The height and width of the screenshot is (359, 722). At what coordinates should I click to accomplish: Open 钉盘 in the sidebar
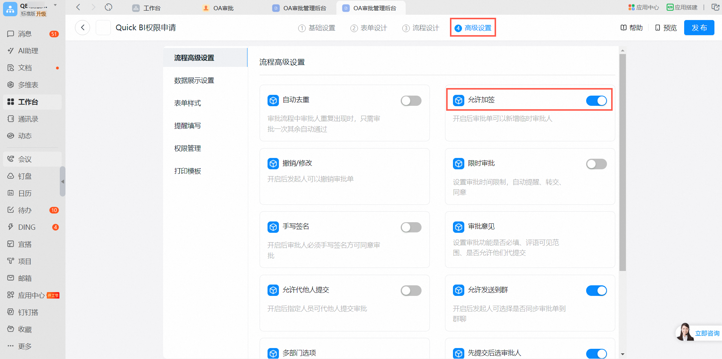[32, 176]
